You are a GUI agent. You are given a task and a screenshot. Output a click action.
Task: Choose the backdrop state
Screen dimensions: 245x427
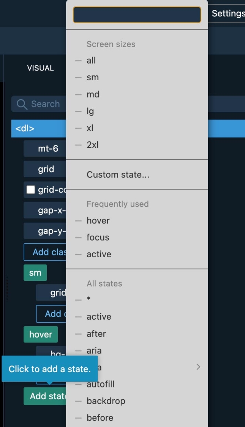click(106, 401)
